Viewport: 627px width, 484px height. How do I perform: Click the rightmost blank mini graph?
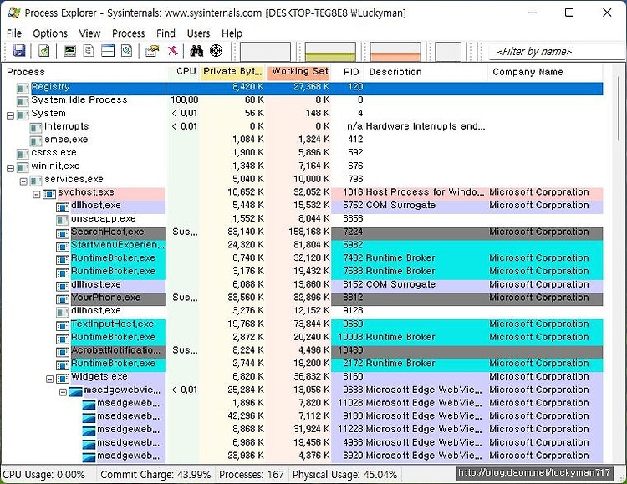coord(448,52)
